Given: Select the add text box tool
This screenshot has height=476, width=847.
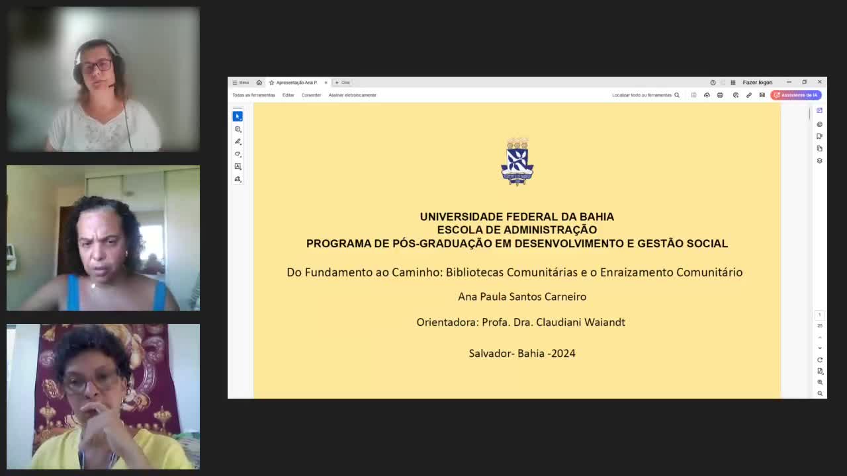Looking at the screenshot, I should tap(238, 167).
